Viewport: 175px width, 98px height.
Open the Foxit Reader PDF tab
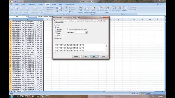(70, 4)
